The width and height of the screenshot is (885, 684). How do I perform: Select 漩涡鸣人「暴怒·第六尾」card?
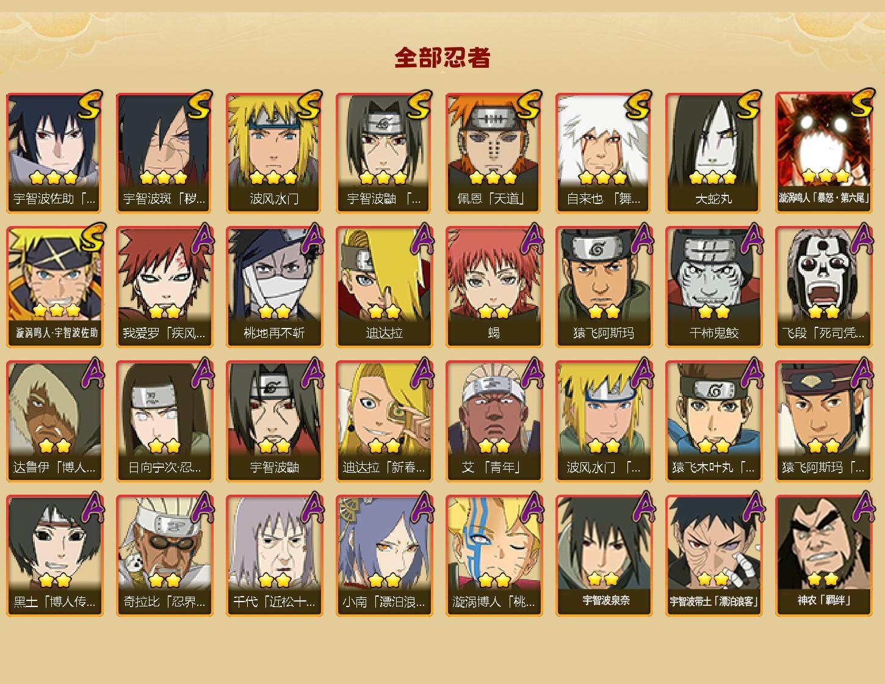(823, 153)
